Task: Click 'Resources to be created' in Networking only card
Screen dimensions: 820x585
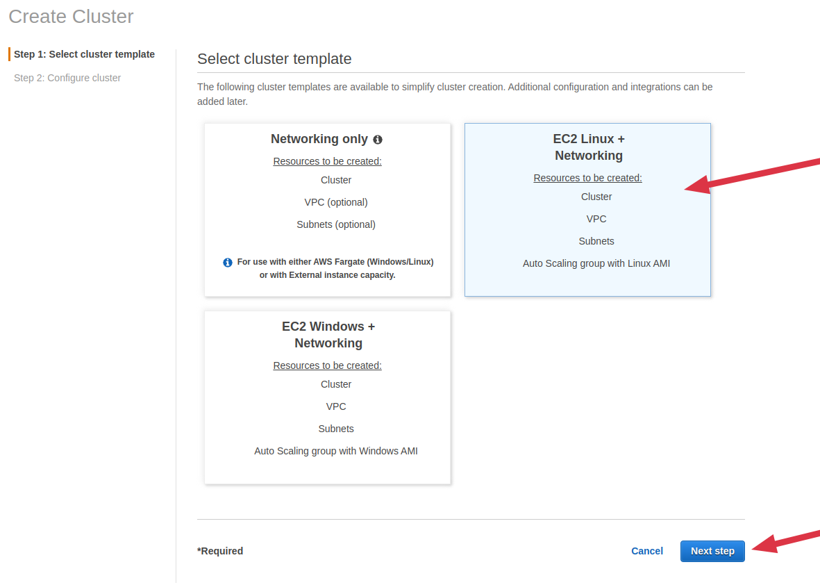Action: [x=327, y=161]
